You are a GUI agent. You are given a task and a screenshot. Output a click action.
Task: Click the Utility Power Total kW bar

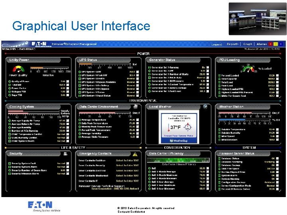coord(49,68)
